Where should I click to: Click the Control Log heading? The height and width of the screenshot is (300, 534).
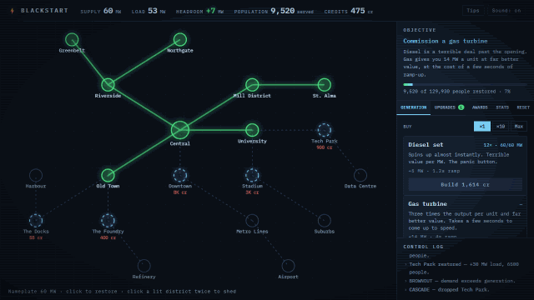[x=423, y=247]
